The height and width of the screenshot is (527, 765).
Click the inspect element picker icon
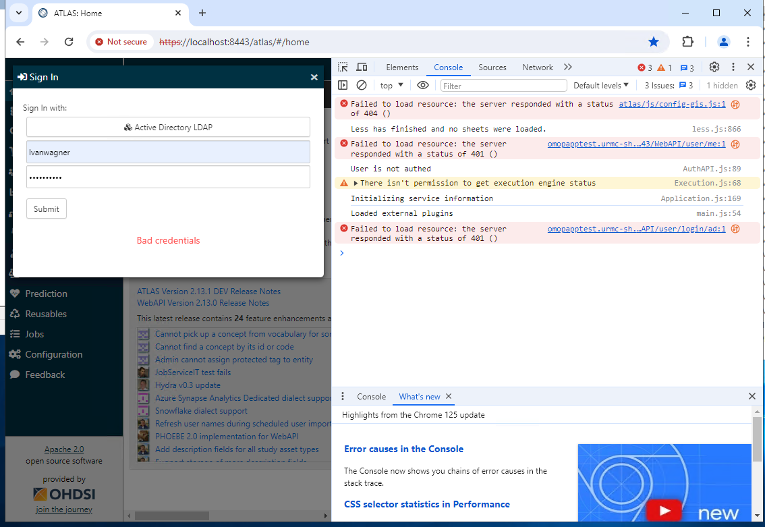tap(343, 67)
